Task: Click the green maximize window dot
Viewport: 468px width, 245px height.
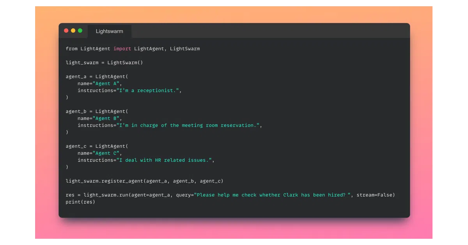Action: (x=80, y=31)
